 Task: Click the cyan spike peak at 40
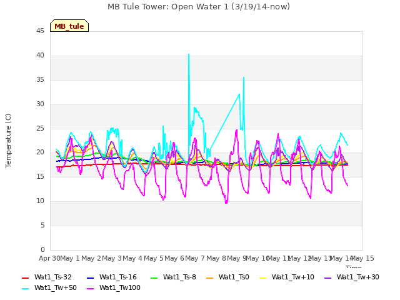[x=189, y=54]
